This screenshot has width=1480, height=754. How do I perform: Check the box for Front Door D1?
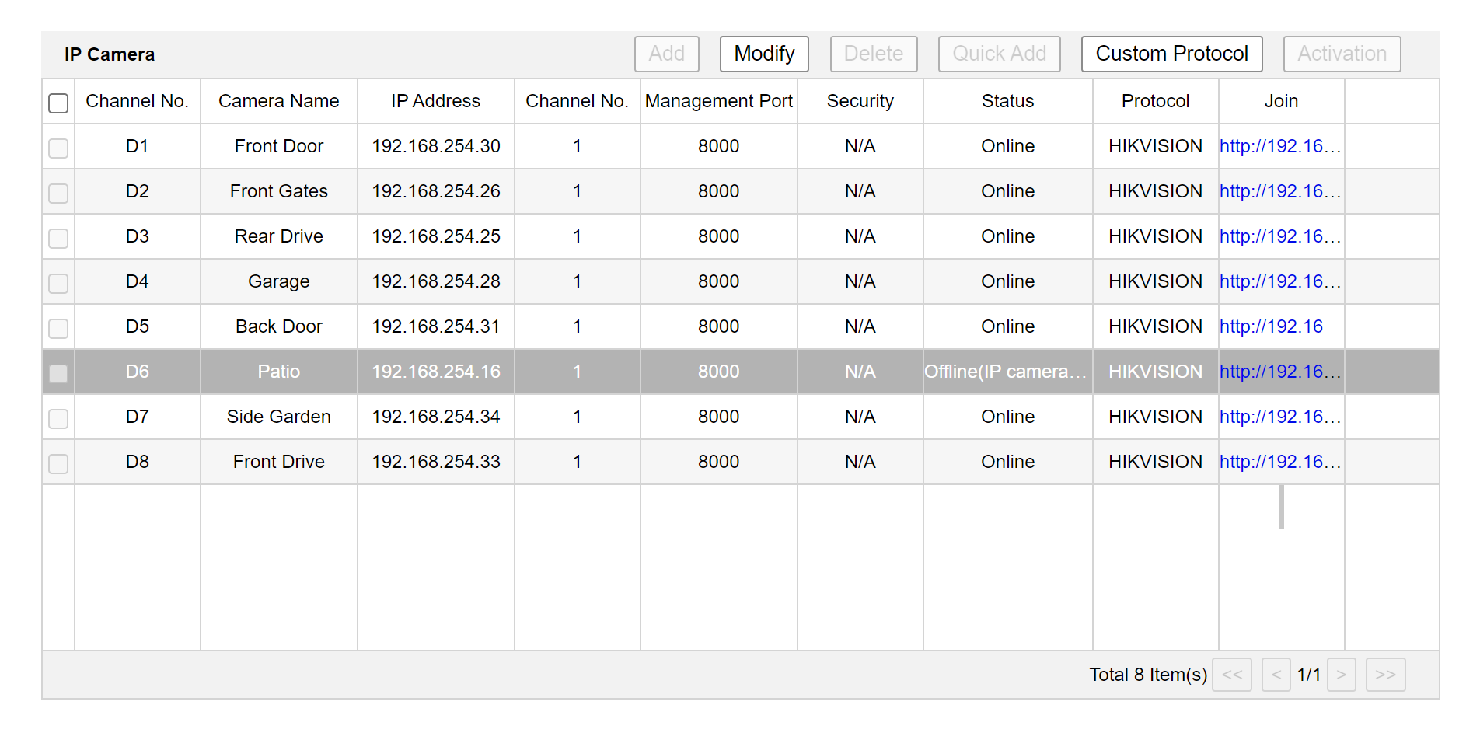[58, 148]
